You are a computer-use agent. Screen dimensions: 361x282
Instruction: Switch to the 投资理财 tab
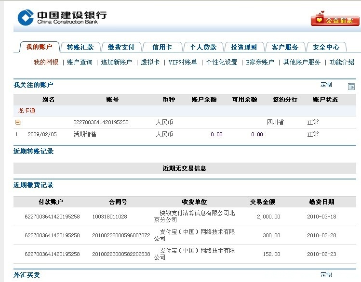(x=244, y=47)
